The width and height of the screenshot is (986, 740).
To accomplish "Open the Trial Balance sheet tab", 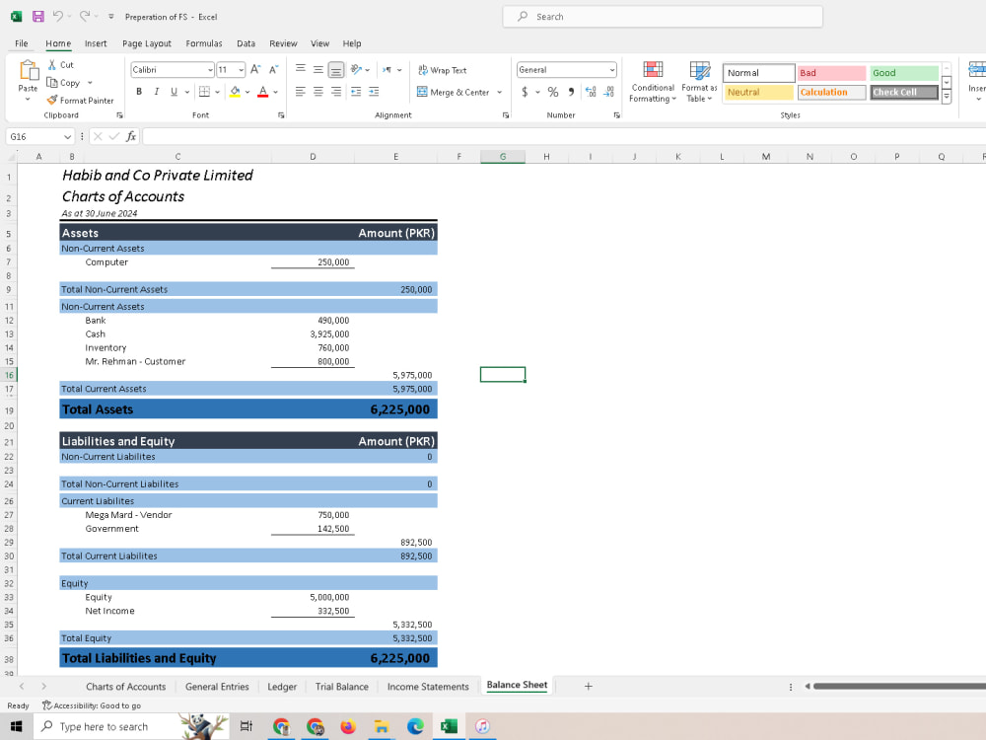I will coord(341,687).
